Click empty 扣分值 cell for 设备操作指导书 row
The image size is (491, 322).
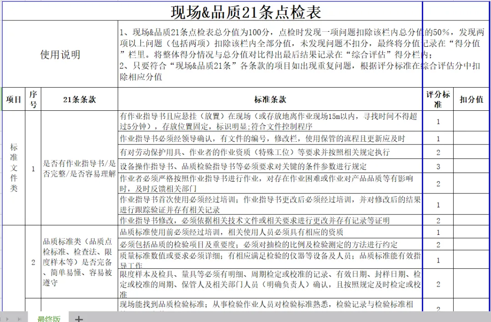pos(471,166)
